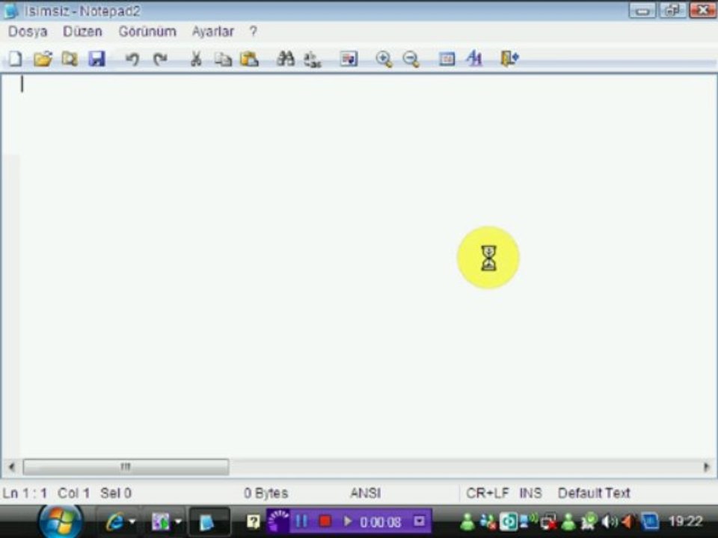Click the CR+LF line ending entry
This screenshot has width=718, height=538.
tap(487, 492)
